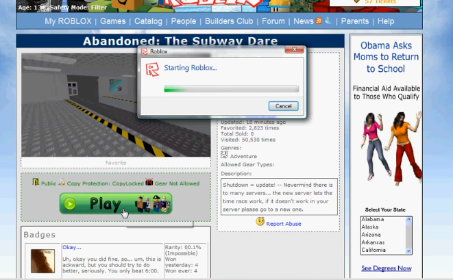Click Favorited: 2,823 times text
Screen dimensions: 453x280
coord(250,128)
